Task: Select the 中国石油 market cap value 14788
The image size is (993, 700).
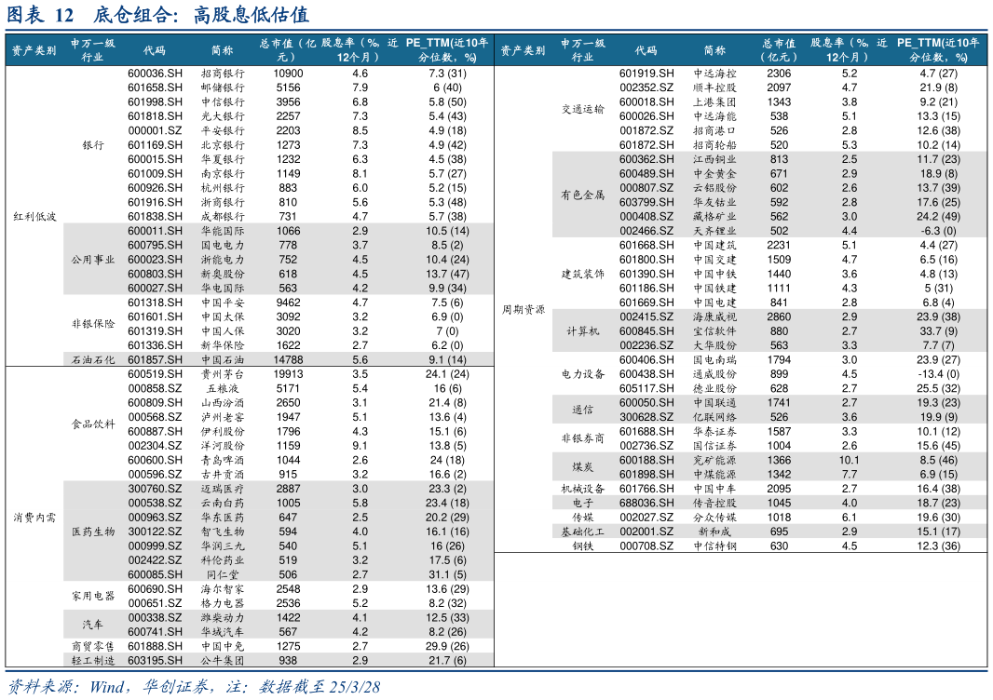Action: pyautogui.click(x=288, y=359)
